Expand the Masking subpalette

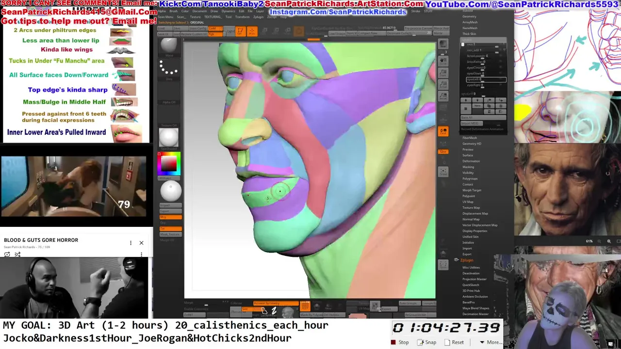click(x=468, y=167)
